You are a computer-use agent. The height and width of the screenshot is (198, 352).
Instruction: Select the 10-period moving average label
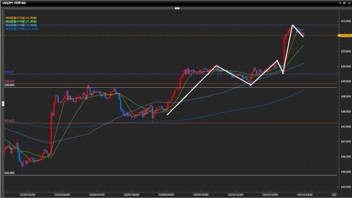pyautogui.click(x=22, y=18)
